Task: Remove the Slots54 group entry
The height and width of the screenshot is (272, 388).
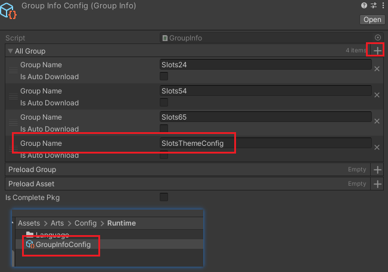Action: tap(377, 95)
